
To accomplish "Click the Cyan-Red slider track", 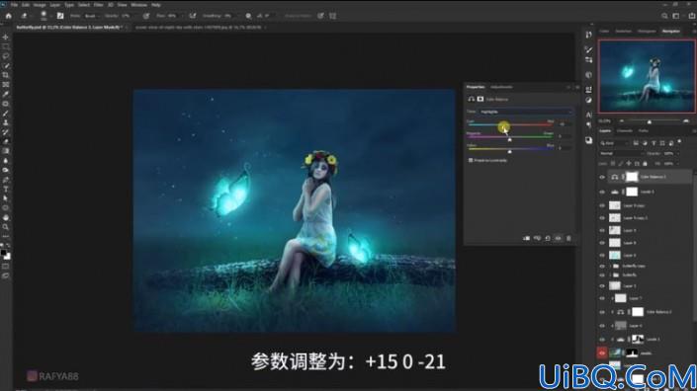I will (x=510, y=124).
